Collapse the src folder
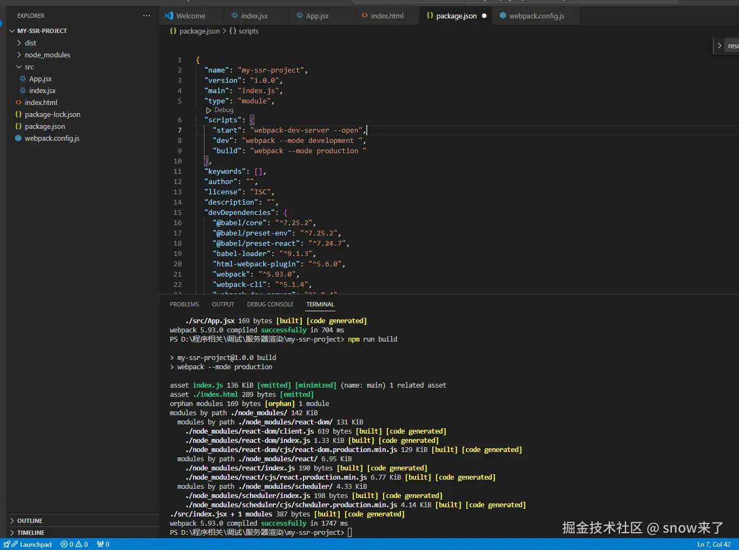Viewport: 739px width, 550px height. pyautogui.click(x=29, y=67)
